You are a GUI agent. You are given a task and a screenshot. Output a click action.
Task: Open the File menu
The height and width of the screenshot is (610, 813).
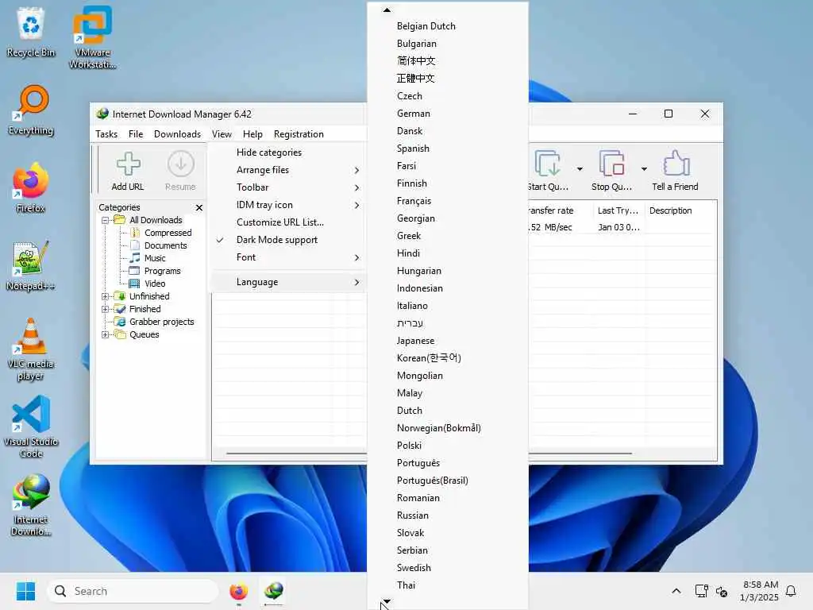[x=136, y=133]
